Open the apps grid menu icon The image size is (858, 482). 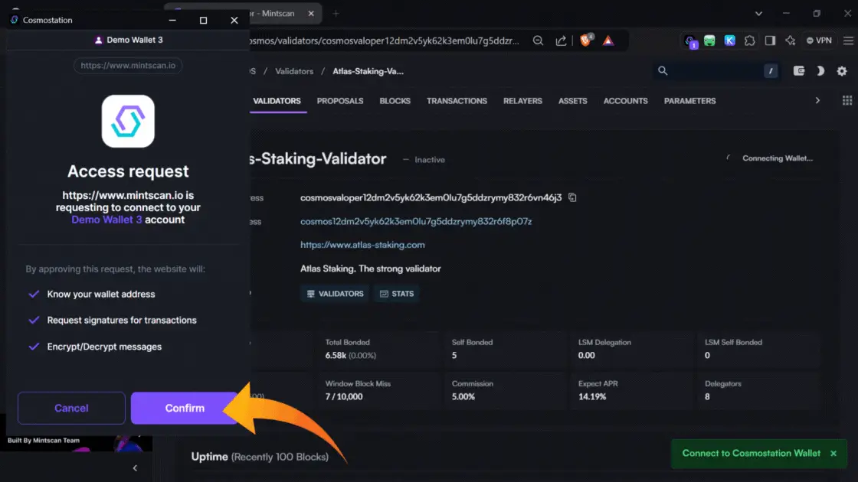point(847,101)
